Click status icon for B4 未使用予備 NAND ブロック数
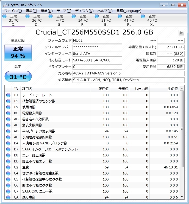This screenshot has height=204, width=189. 8,143
